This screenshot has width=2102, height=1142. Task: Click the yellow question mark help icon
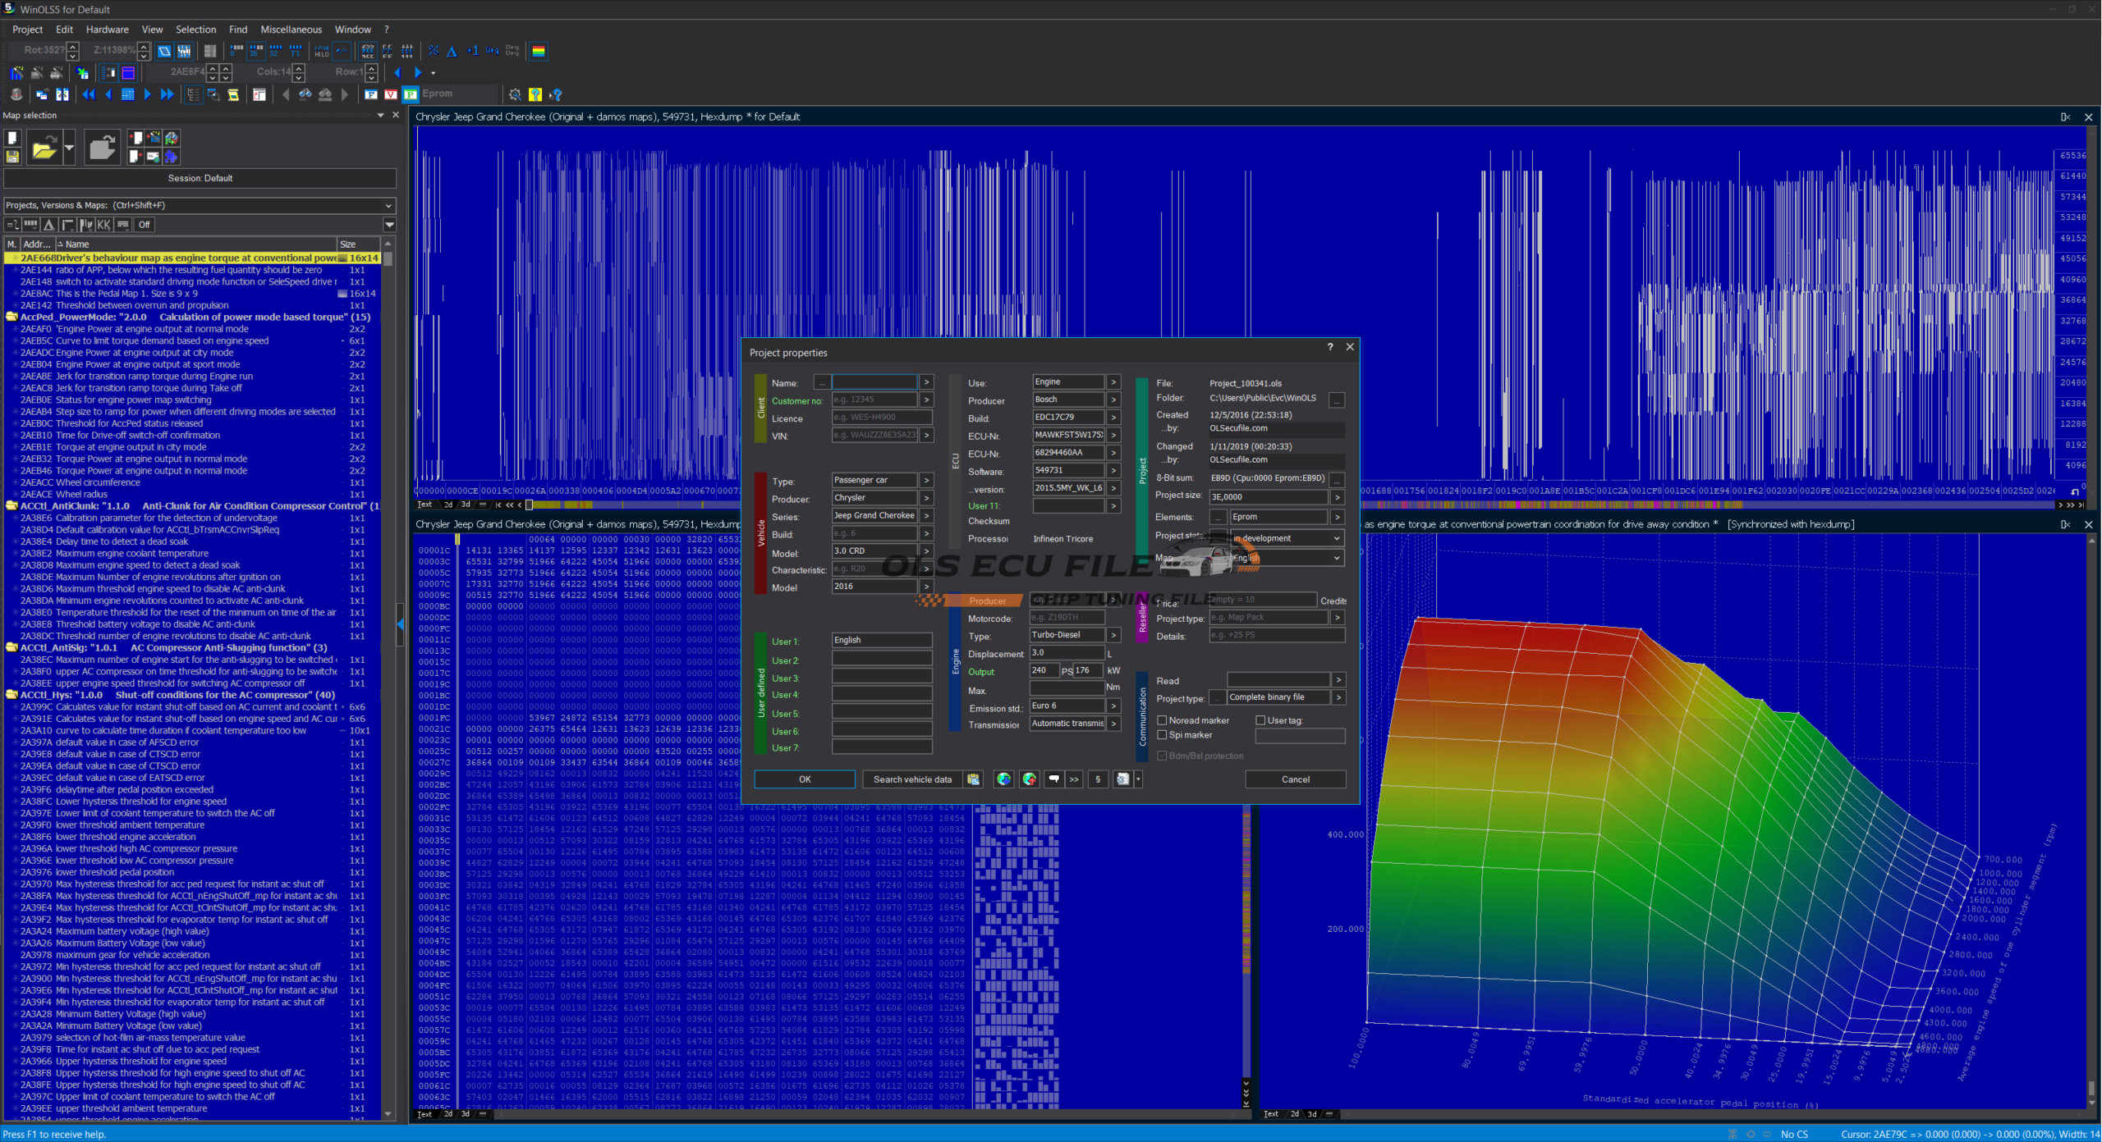535,94
